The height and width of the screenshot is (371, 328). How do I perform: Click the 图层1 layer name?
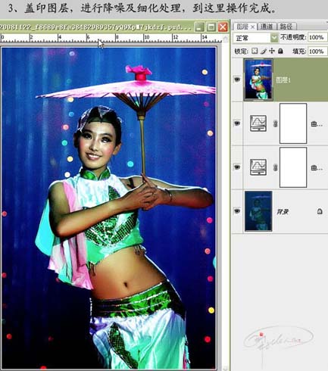(283, 80)
